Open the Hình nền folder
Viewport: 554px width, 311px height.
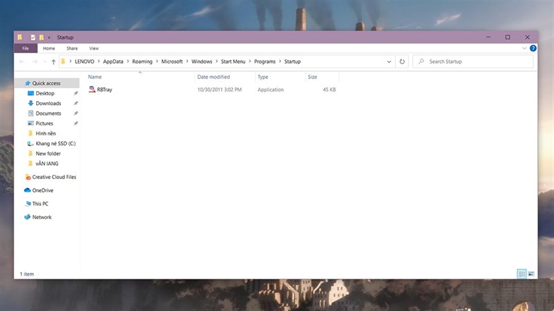click(46, 133)
